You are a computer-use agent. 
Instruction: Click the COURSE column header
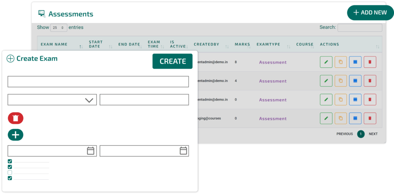click(305, 44)
